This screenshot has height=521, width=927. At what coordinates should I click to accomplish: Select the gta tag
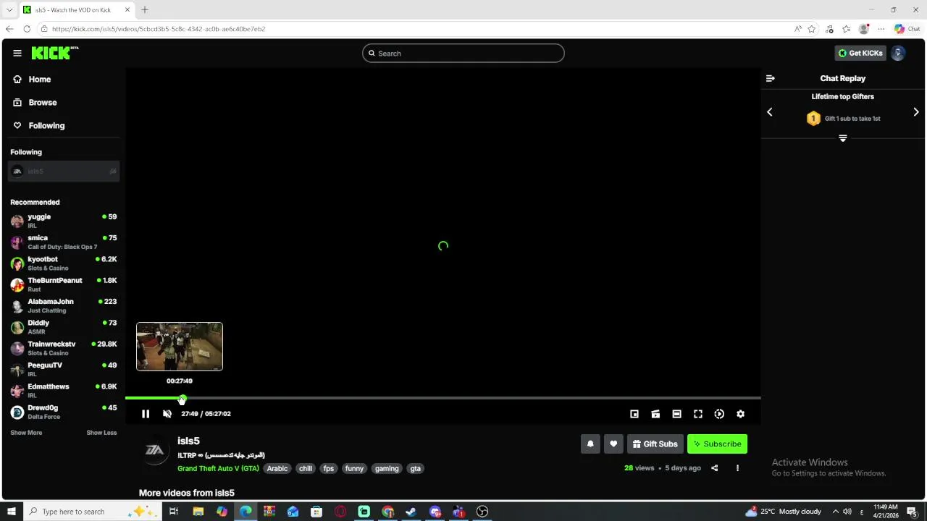[415, 469]
